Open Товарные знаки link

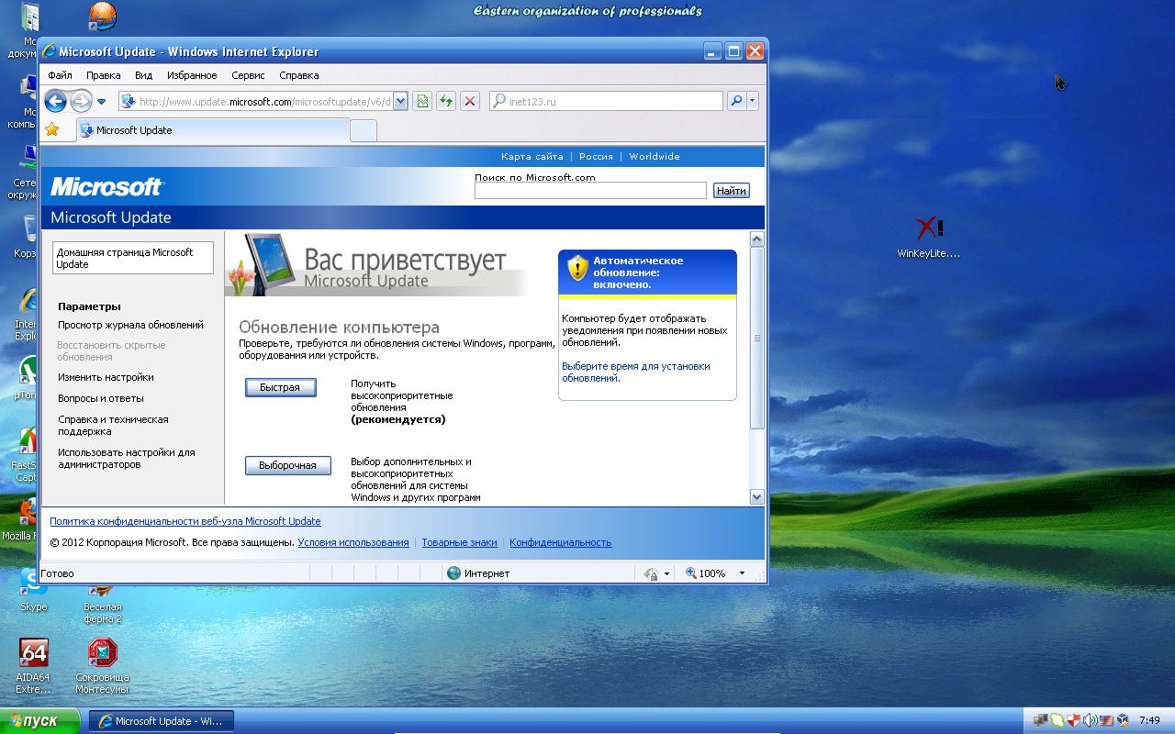click(x=459, y=542)
